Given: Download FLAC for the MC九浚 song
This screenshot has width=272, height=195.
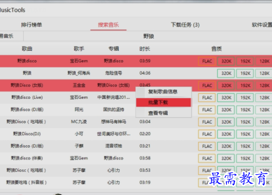Looking at the screenshot, I should 207,122.
